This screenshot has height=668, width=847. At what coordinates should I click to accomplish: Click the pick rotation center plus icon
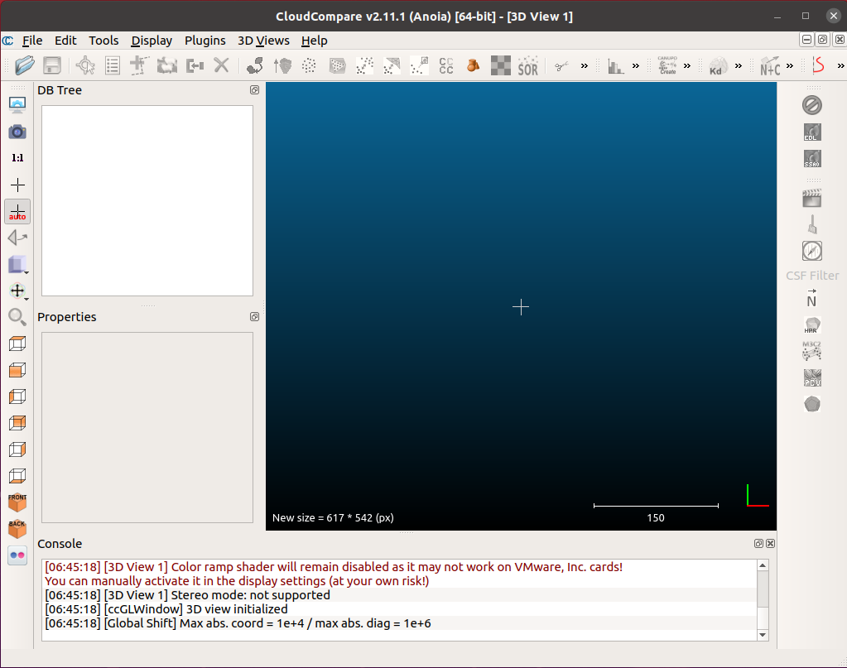17,185
